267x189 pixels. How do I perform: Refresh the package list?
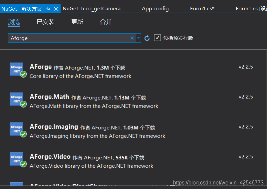tap(147, 38)
